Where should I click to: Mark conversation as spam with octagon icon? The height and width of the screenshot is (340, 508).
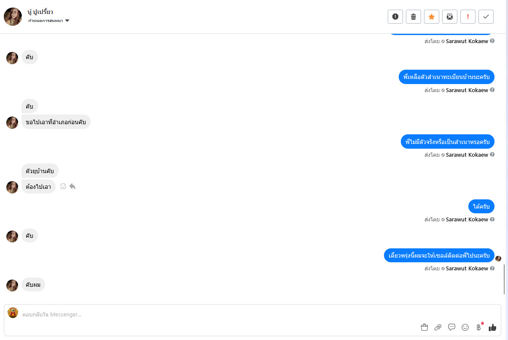tap(395, 16)
